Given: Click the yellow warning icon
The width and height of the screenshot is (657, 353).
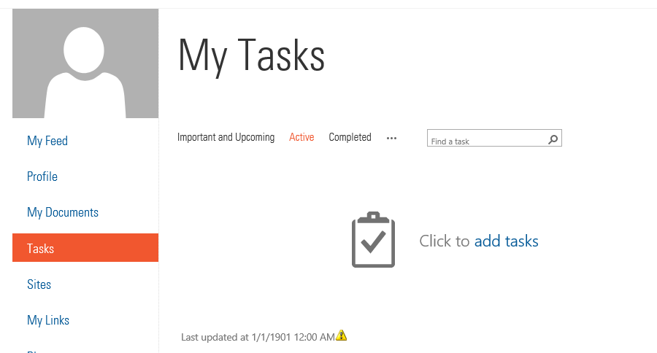Looking at the screenshot, I should click(x=342, y=335).
